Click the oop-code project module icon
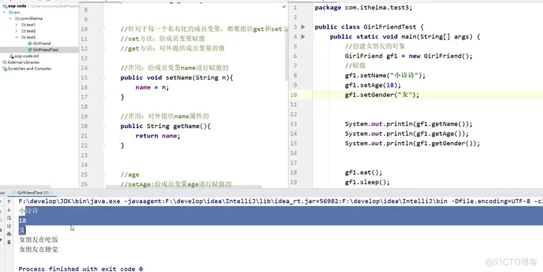543x272 pixels. click(x=5, y=6)
